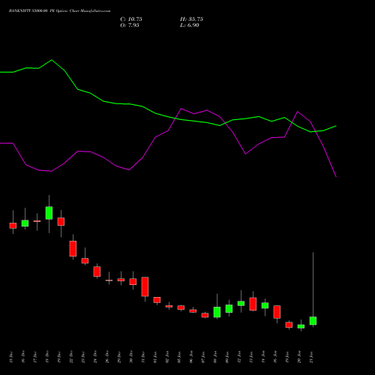Viewport: 375px width, 375px height.
Task: Click the 16 Jan date label
Action: [x=274, y=357]
